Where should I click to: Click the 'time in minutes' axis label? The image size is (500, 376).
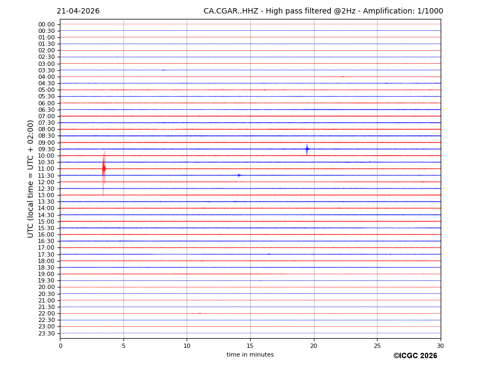[x=250, y=355]
